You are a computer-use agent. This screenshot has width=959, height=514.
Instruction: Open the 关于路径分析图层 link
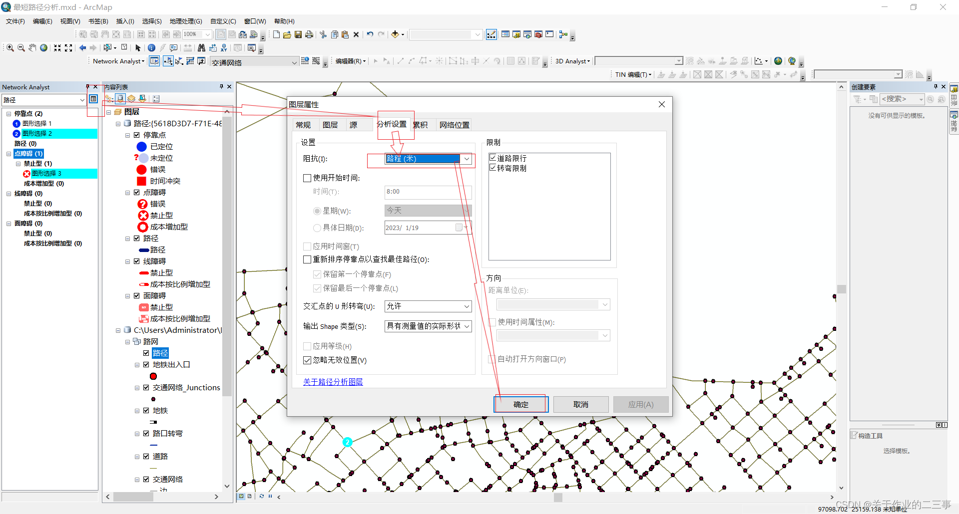333,382
